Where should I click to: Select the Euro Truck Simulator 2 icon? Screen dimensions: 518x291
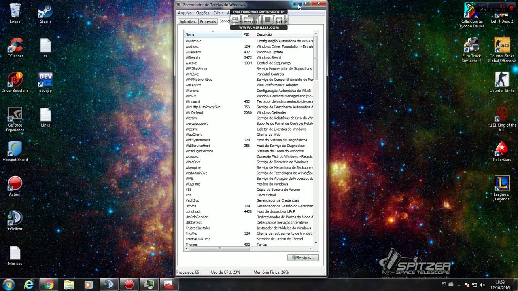pos(471,50)
